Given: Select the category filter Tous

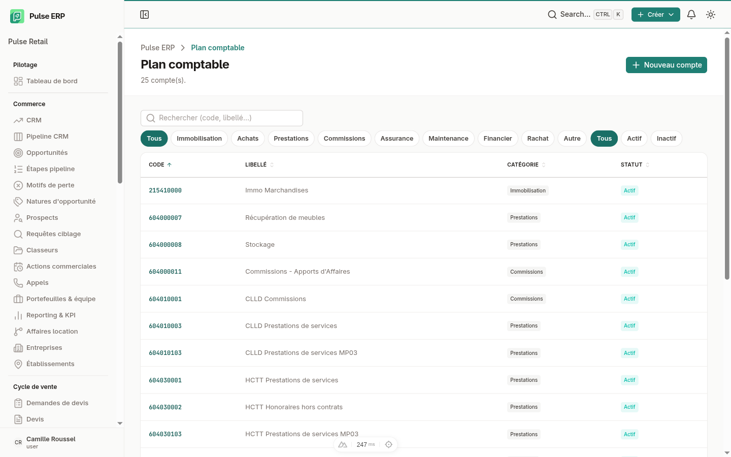Looking at the screenshot, I should (154, 139).
